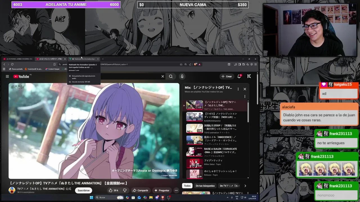
Task: Open the Crunchyroll bookmark
Action: click(33, 69)
